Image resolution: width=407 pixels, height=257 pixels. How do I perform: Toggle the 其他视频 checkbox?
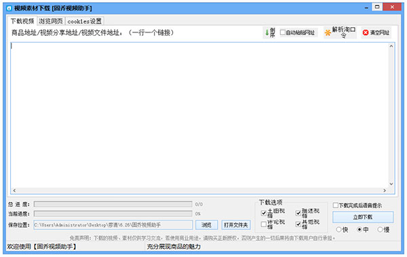coord(298,224)
